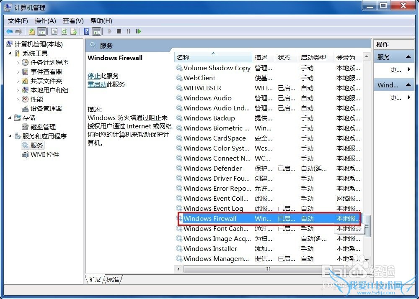The image size is (419, 299).
Task: Select the 服务 gear icon in tree
Action: [x=25, y=145]
